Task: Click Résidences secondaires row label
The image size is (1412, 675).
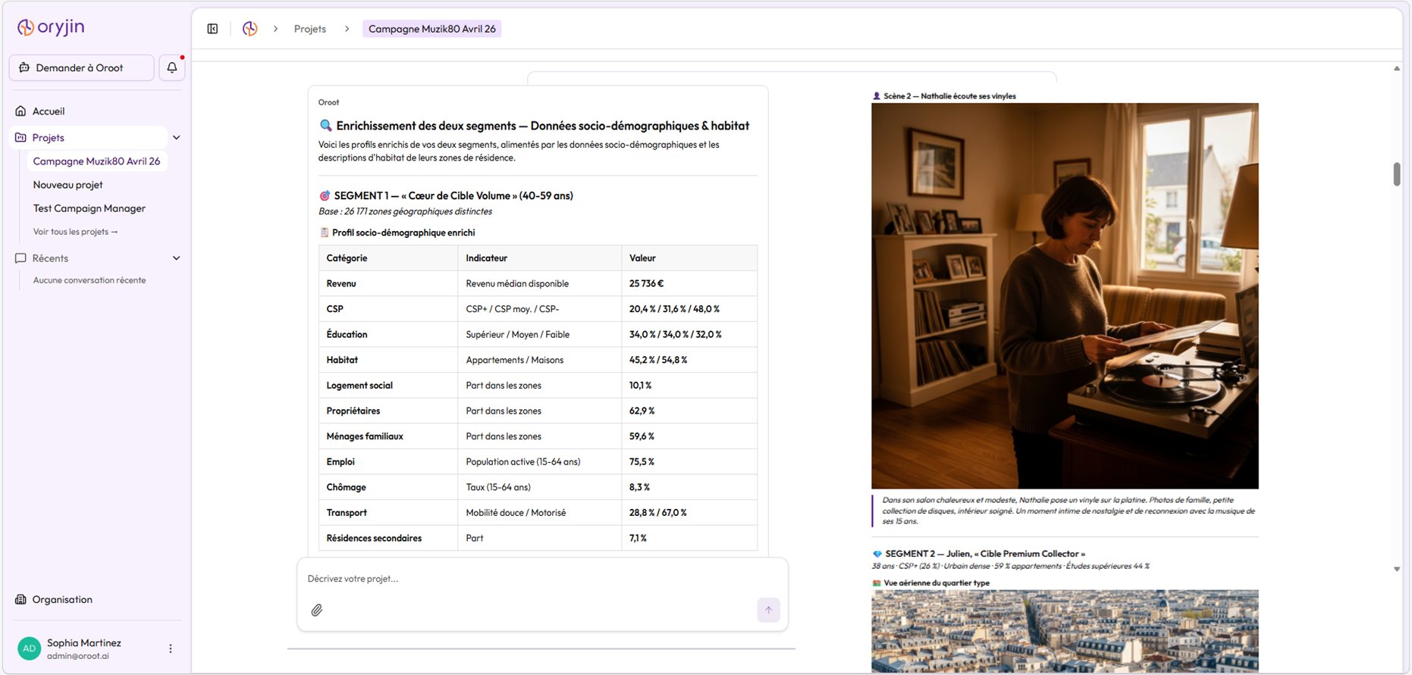Action: 374,538
